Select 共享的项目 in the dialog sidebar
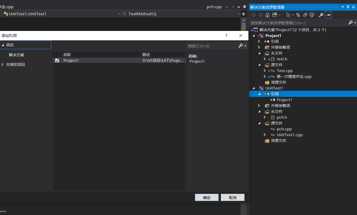The height and width of the screenshot is (215, 357). click(15, 65)
